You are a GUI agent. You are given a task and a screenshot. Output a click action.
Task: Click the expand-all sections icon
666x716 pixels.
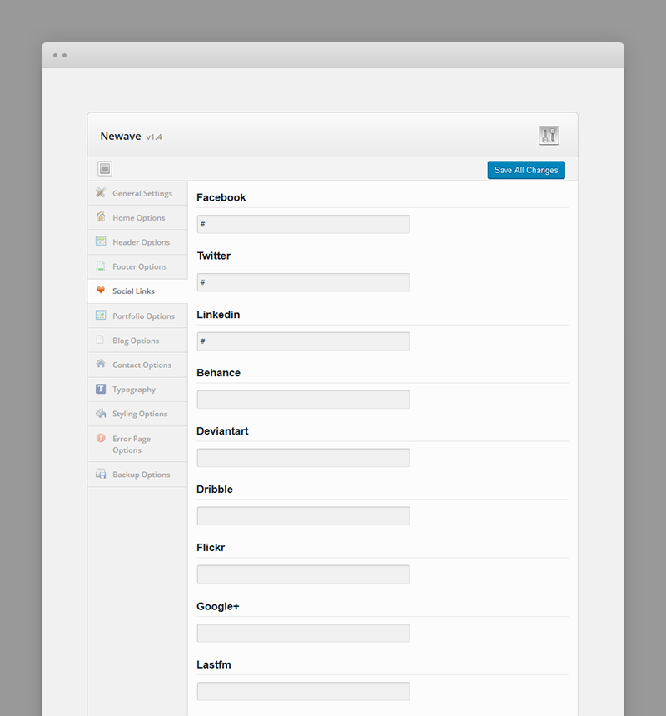105,168
